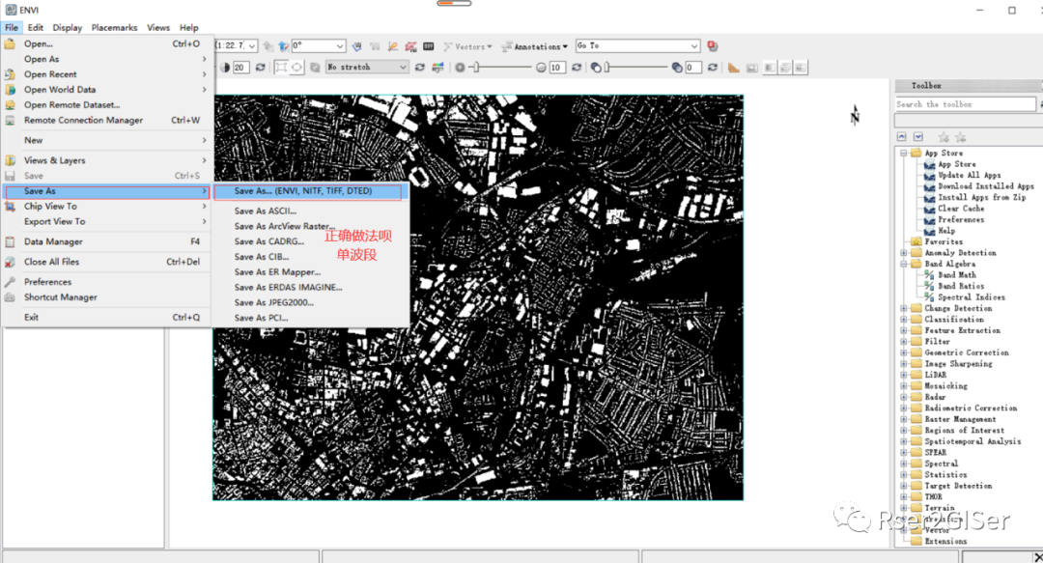Click the orange triangle icon in toolbar
This screenshot has width=1043, height=563.
coord(734,68)
